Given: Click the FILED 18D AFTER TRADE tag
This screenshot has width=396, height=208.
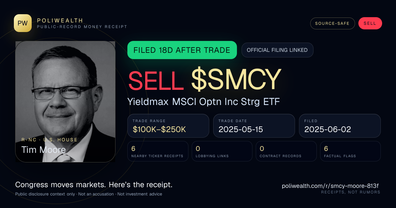Looking at the screenshot, I should (x=182, y=50).
